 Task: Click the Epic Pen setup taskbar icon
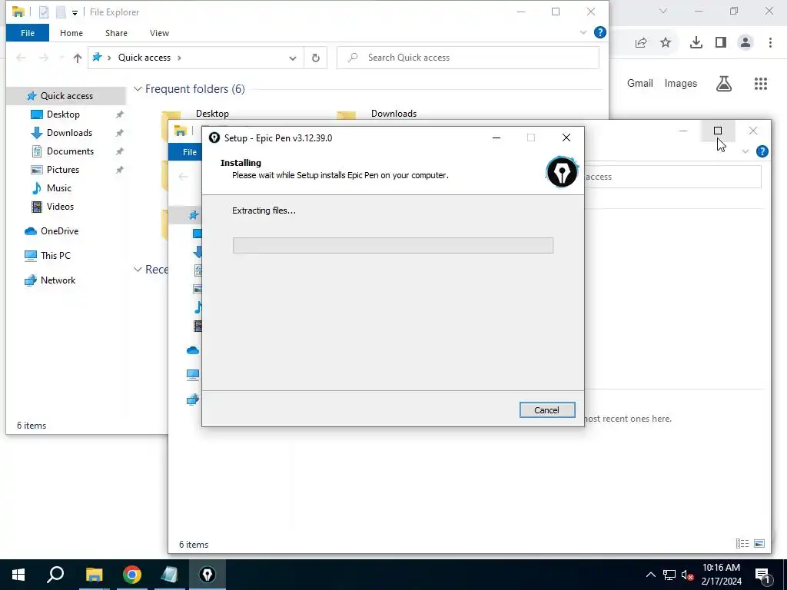208,575
